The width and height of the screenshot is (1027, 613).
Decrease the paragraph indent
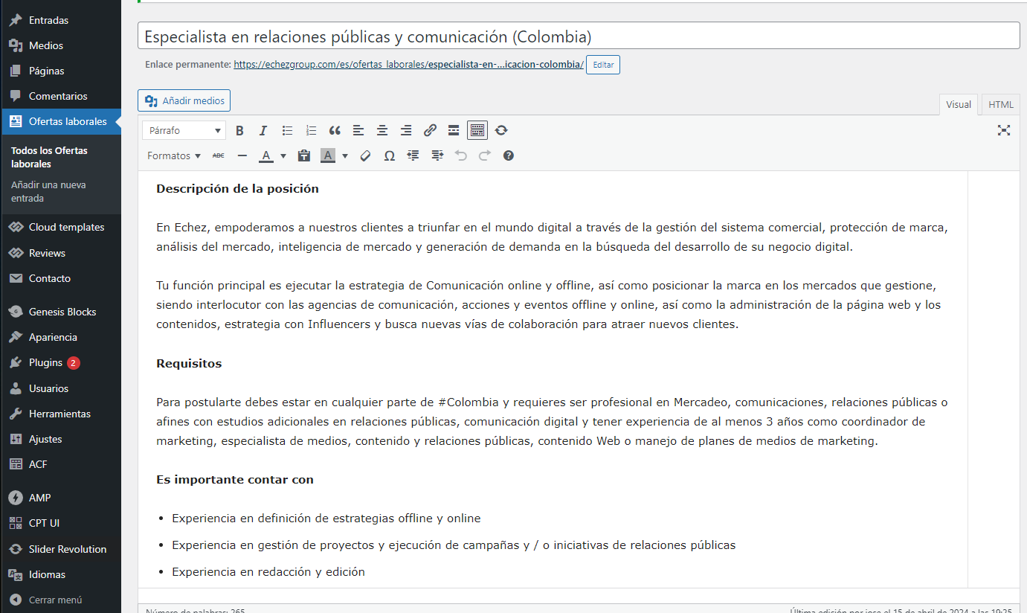[413, 155]
